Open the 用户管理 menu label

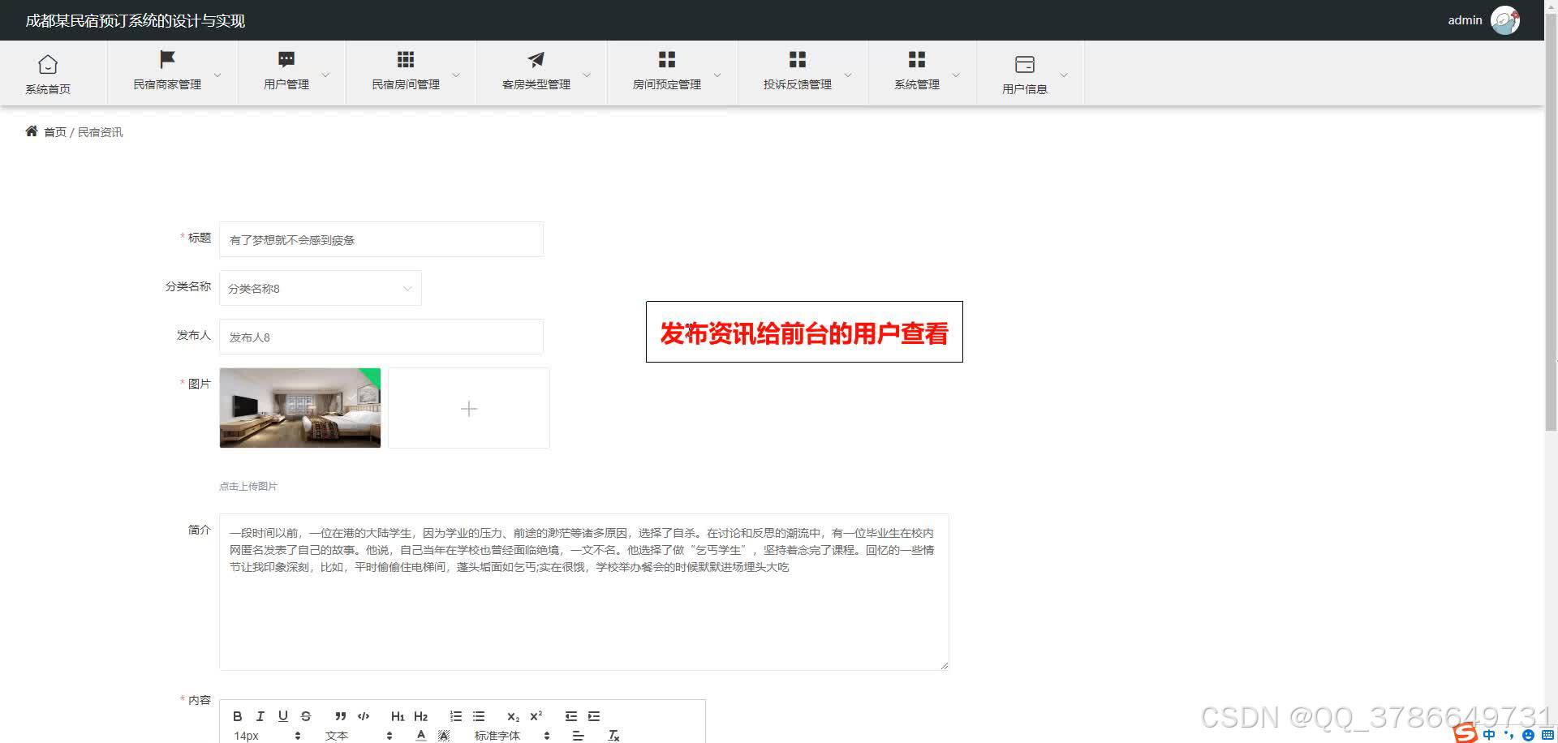tap(286, 84)
